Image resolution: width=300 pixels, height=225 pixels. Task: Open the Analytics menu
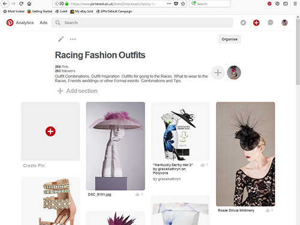(25, 23)
